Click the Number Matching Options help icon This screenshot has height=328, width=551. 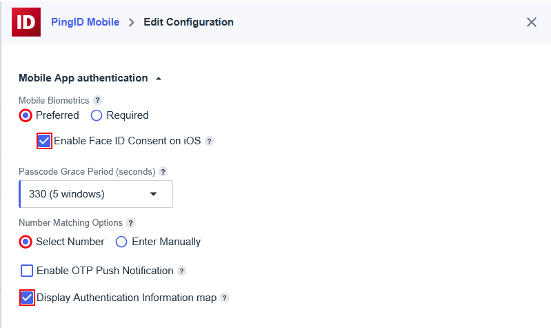click(131, 223)
